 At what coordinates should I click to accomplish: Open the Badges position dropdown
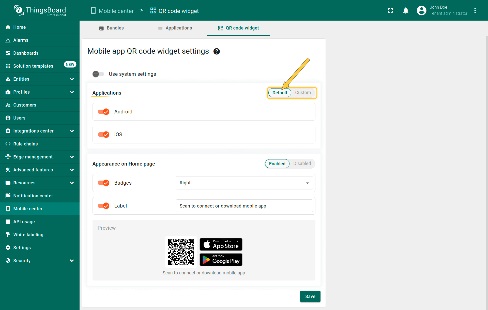(244, 183)
